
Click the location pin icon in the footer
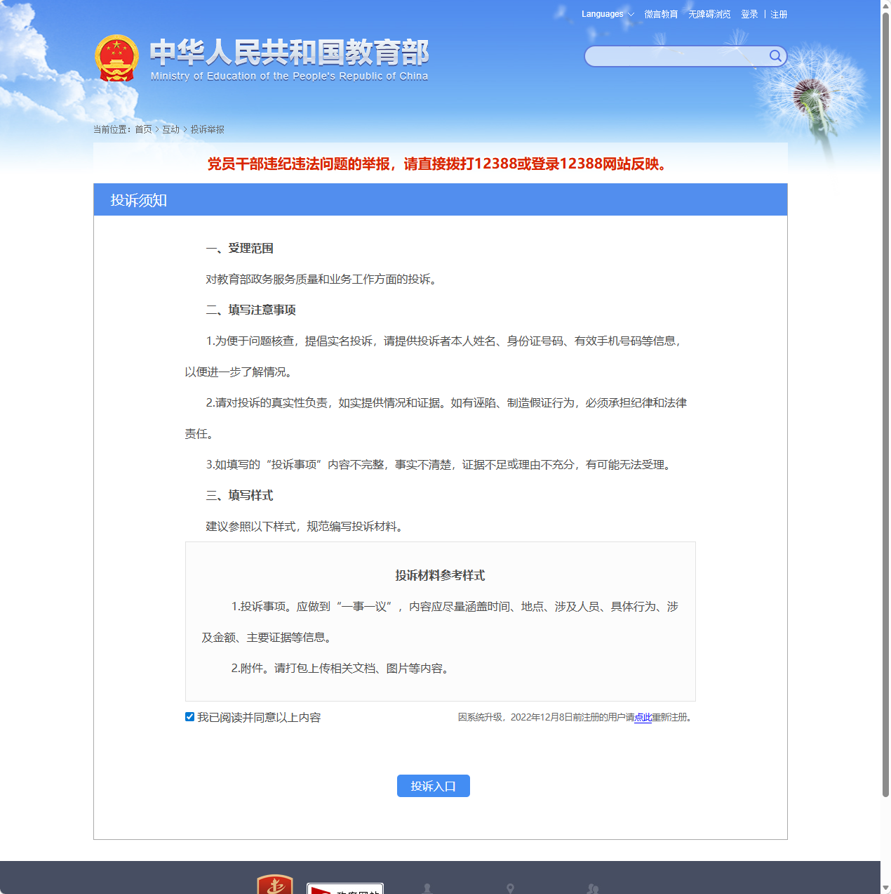tap(510, 886)
